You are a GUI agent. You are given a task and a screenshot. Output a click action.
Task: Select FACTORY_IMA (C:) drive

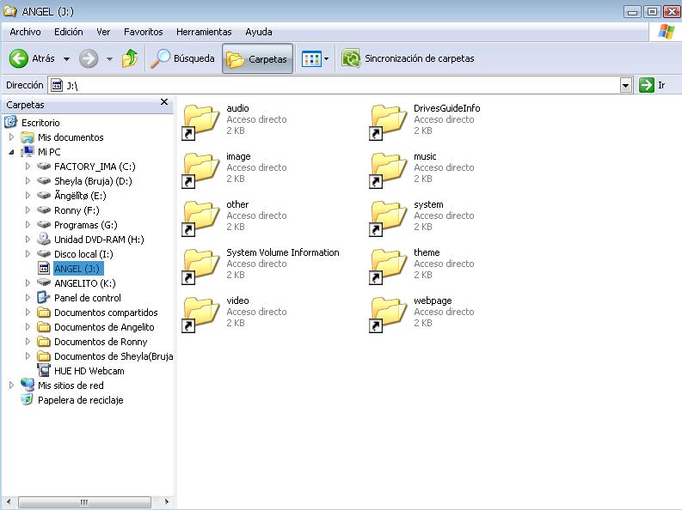coord(95,167)
